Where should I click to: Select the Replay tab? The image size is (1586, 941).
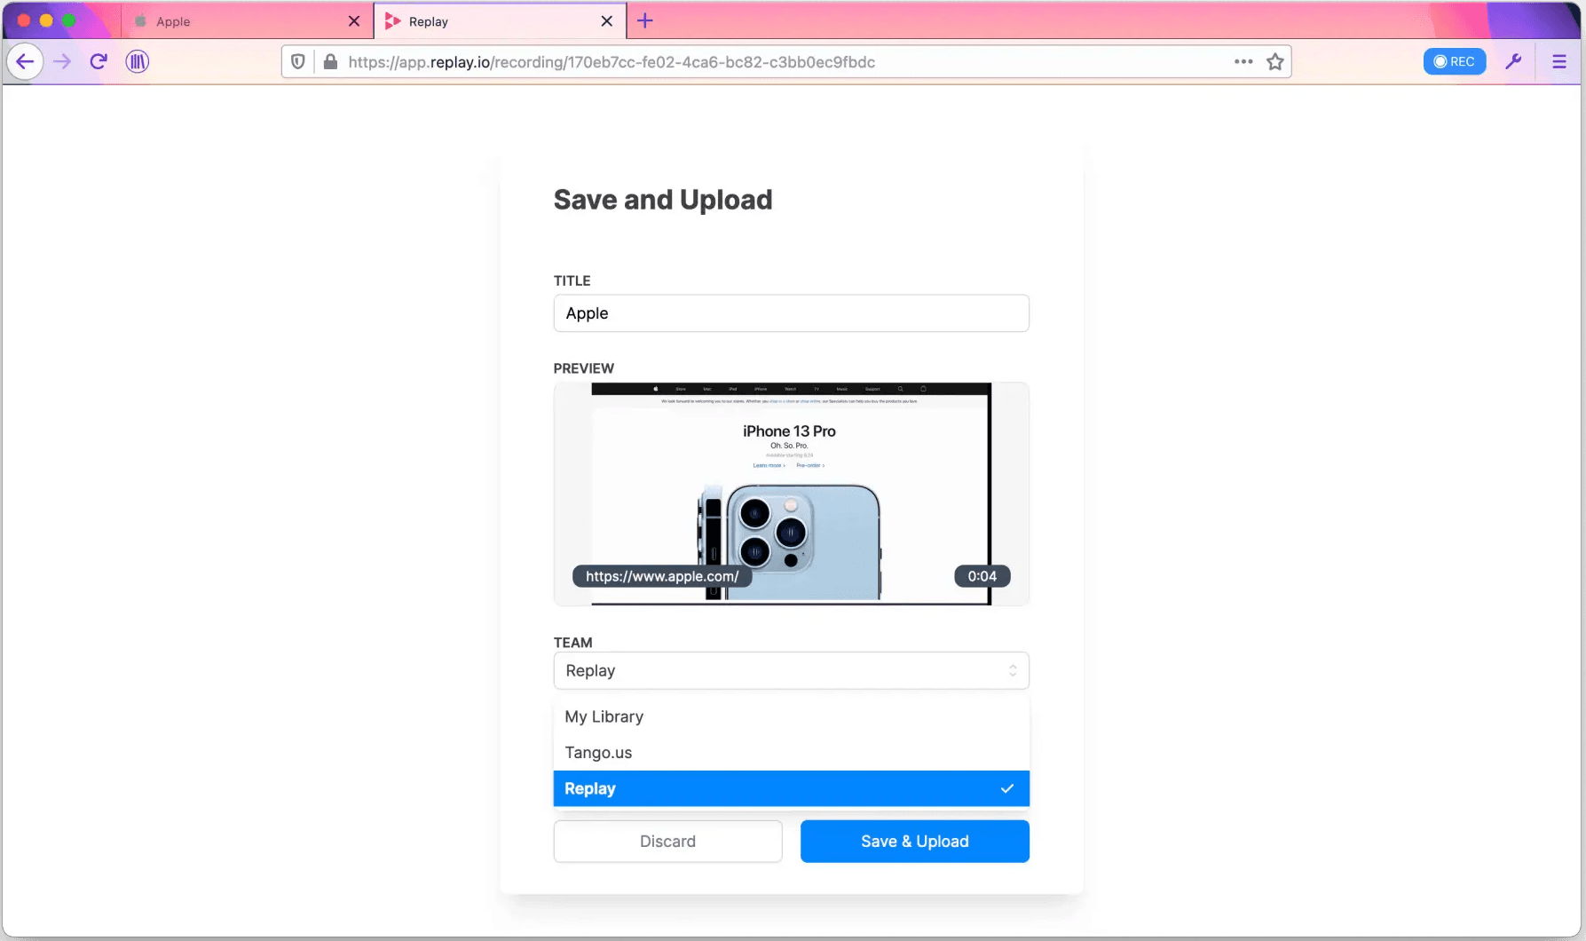pos(500,20)
